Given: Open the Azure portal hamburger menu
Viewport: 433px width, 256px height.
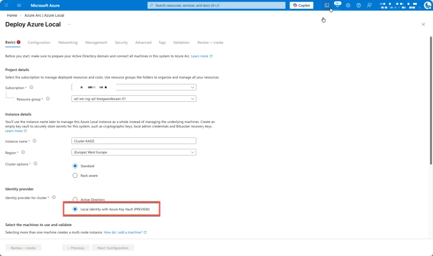Looking at the screenshot, I should (19, 5).
